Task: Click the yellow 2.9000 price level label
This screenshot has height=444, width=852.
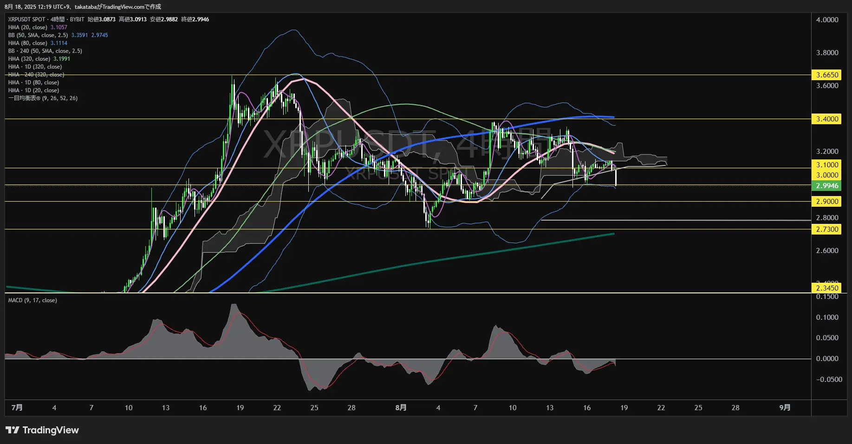Action: (826, 201)
